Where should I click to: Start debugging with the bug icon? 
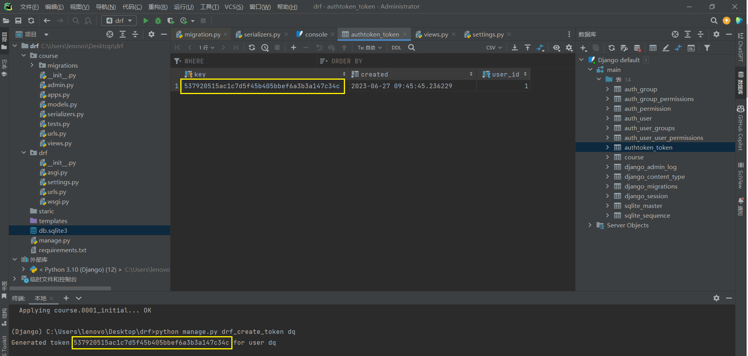(x=158, y=21)
